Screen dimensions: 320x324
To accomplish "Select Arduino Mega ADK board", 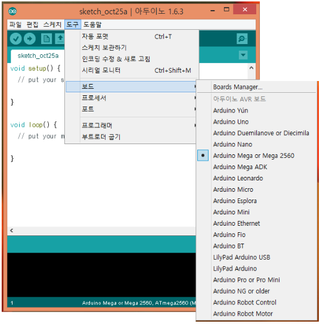I will [256, 167].
